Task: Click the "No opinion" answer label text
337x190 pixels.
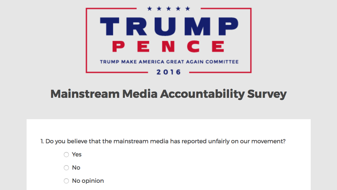Action: [88, 181]
